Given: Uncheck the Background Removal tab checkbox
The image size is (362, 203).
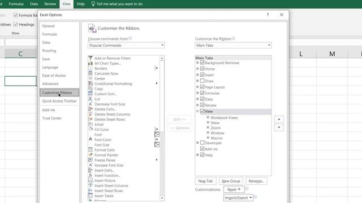Looking at the screenshot, I should [x=202, y=63].
